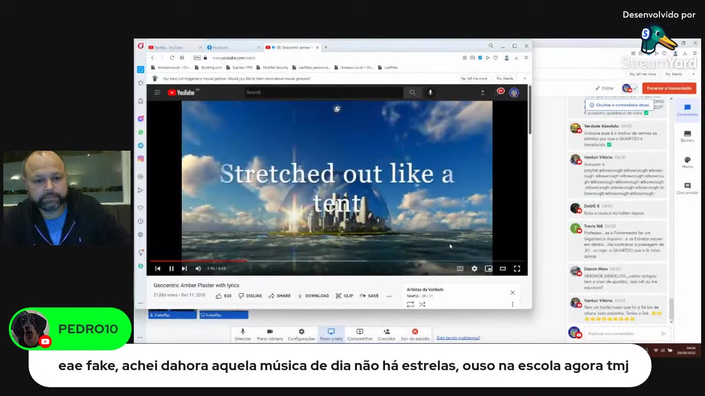Mute the YouTube player volume
This screenshot has height=396, width=705.
(198, 268)
